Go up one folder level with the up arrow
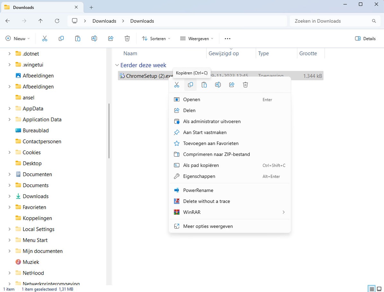The height and width of the screenshot is (292, 384). 40,21
